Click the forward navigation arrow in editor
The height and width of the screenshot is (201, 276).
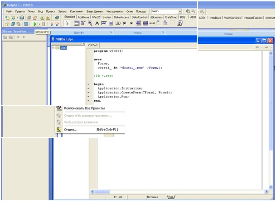266,47
